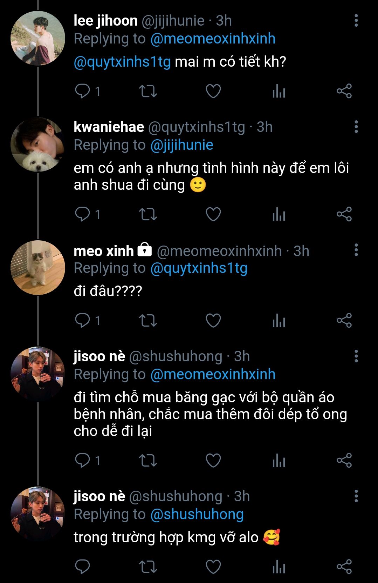Screen dimensions: 378x583
Task: Open meo xinh's cat avatar
Action: click(x=38, y=268)
